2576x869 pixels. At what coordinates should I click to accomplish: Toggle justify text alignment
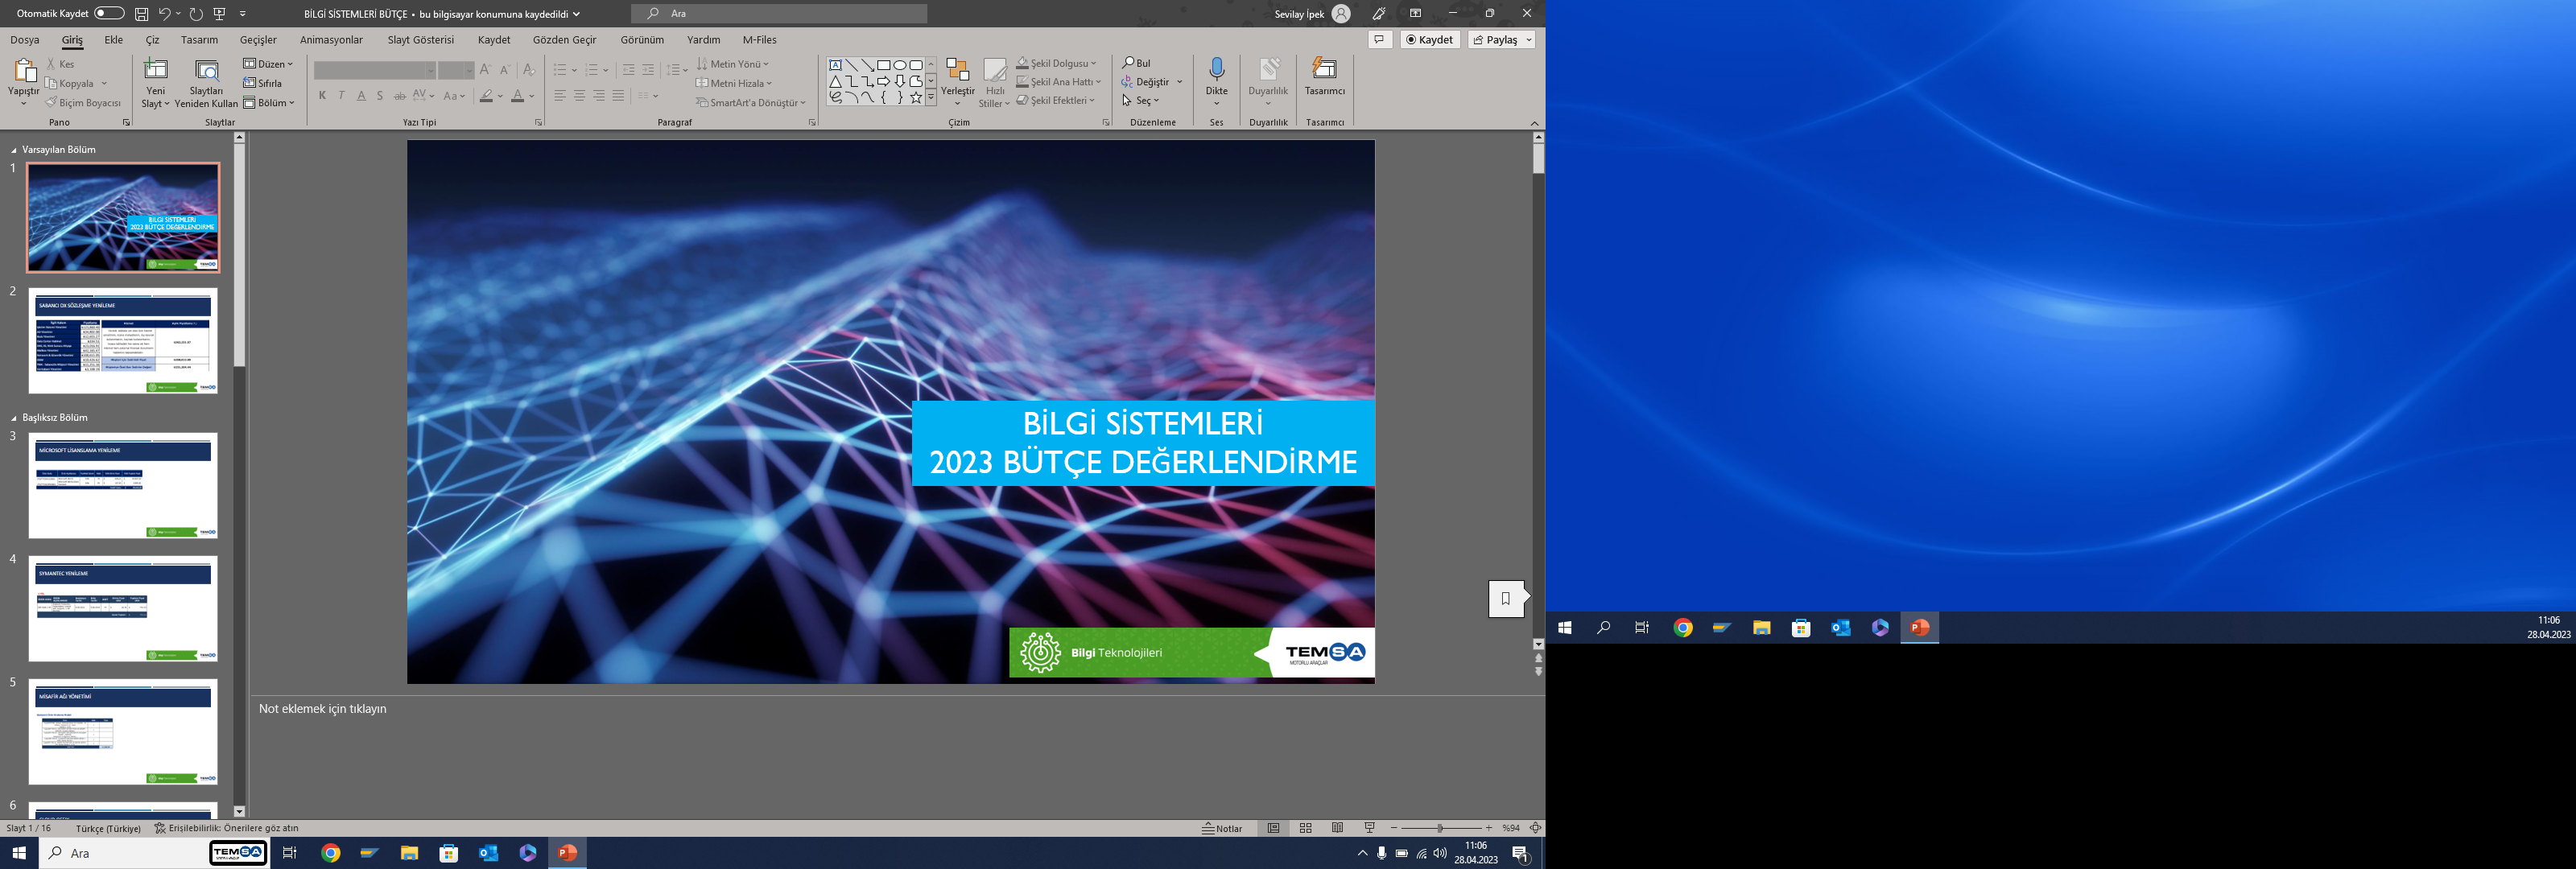pos(618,96)
